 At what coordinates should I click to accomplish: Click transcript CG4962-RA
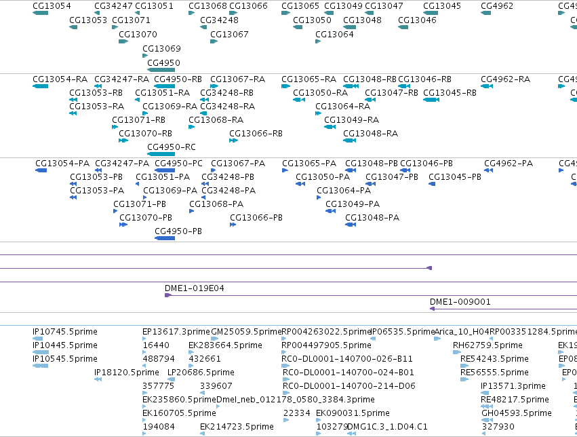486,86
